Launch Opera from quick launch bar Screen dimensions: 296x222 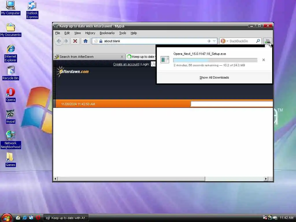coord(38,218)
